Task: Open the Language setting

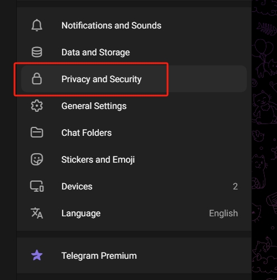Action: [x=134, y=213]
